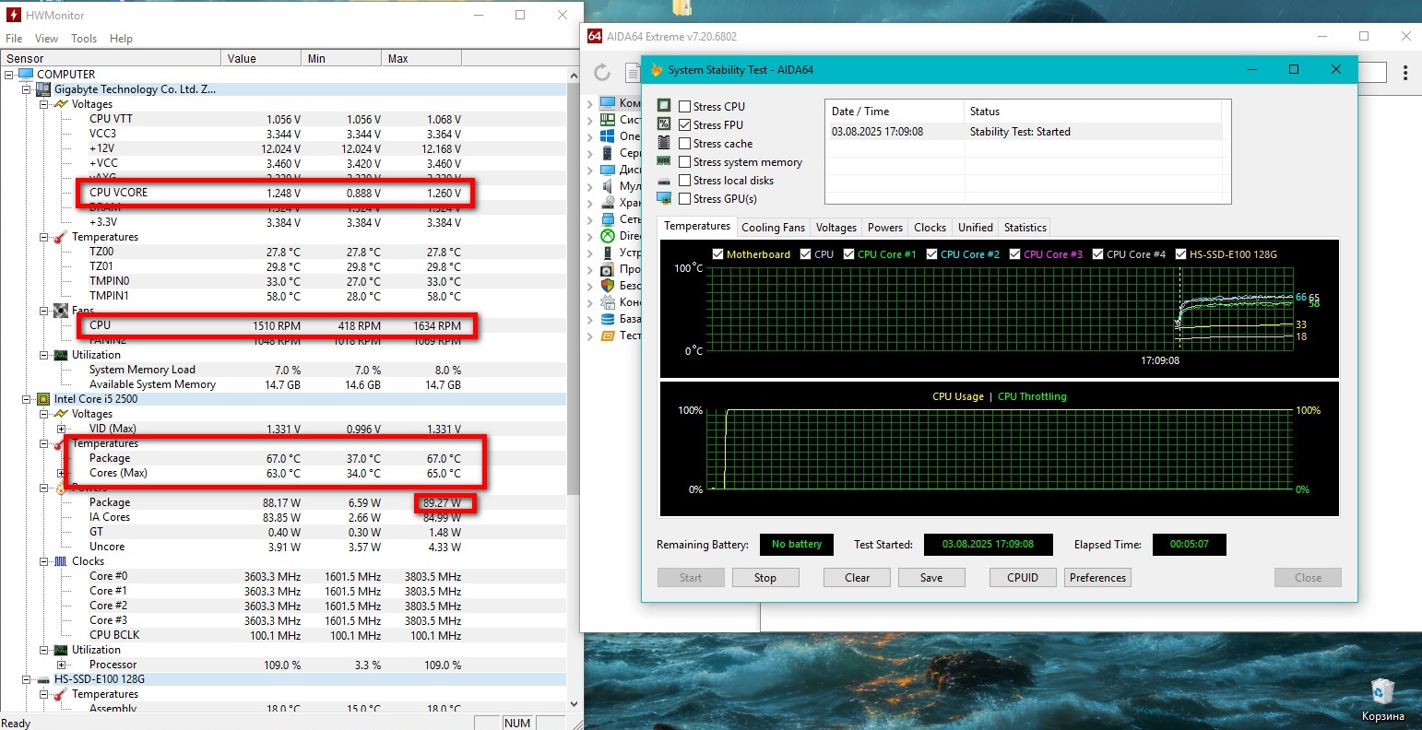Click the Xbox DirectX icon in AIDA64 tree

click(607, 236)
